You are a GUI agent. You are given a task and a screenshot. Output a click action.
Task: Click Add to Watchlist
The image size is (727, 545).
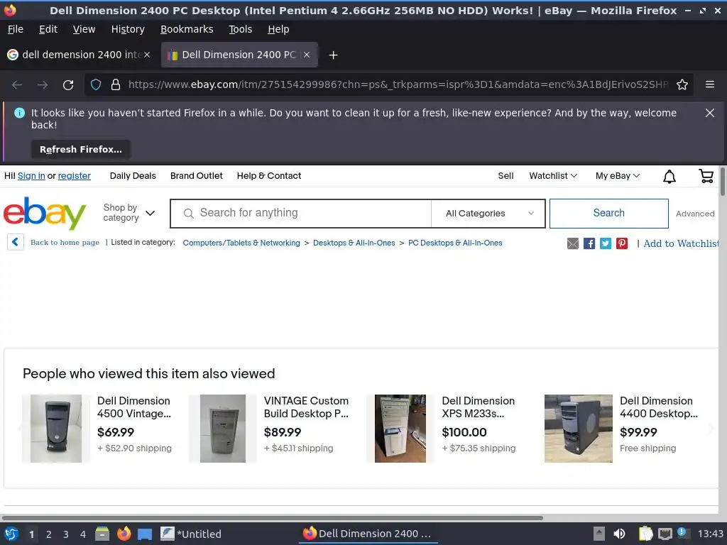click(x=681, y=243)
